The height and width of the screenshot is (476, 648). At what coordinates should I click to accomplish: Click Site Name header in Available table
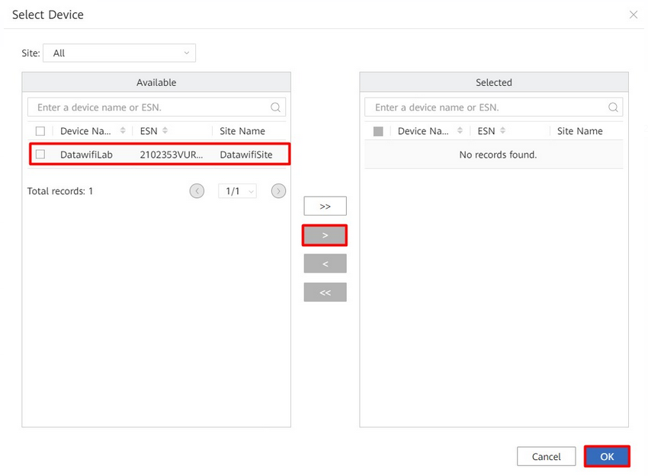click(242, 131)
